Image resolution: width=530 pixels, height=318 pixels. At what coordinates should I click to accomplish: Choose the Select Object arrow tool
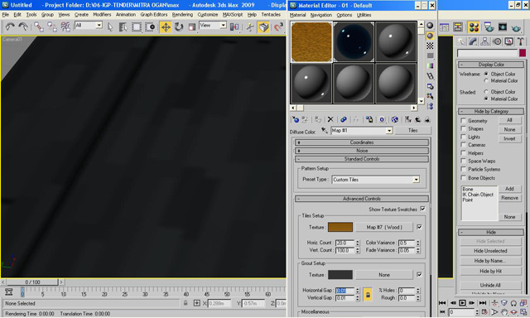pyautogui.click(x=110, y=26)
